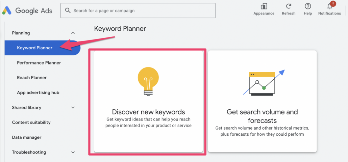This screenshot has height=162, width=348.
Task: Focus the page or campaign search field
Action: (142, 10)
